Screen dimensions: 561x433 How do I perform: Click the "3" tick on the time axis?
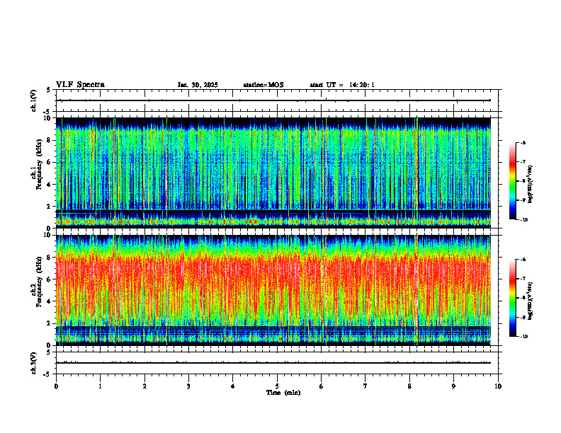coord(188,386)
